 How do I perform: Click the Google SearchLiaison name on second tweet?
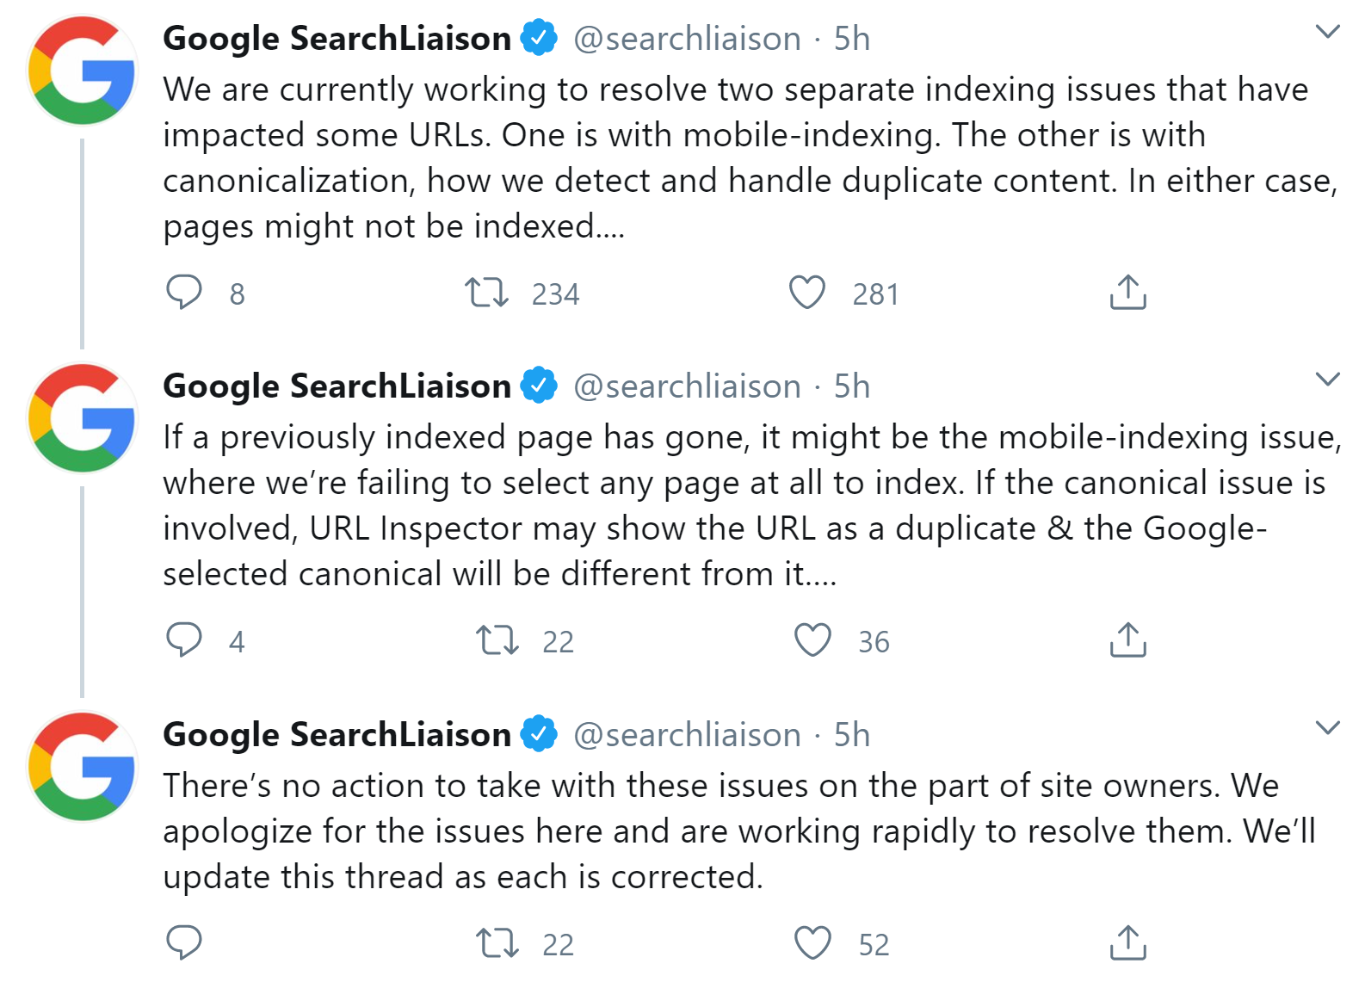click(337, 386)
